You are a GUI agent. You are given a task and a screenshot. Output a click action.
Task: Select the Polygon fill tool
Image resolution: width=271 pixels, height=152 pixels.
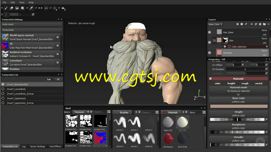[22, 8]
